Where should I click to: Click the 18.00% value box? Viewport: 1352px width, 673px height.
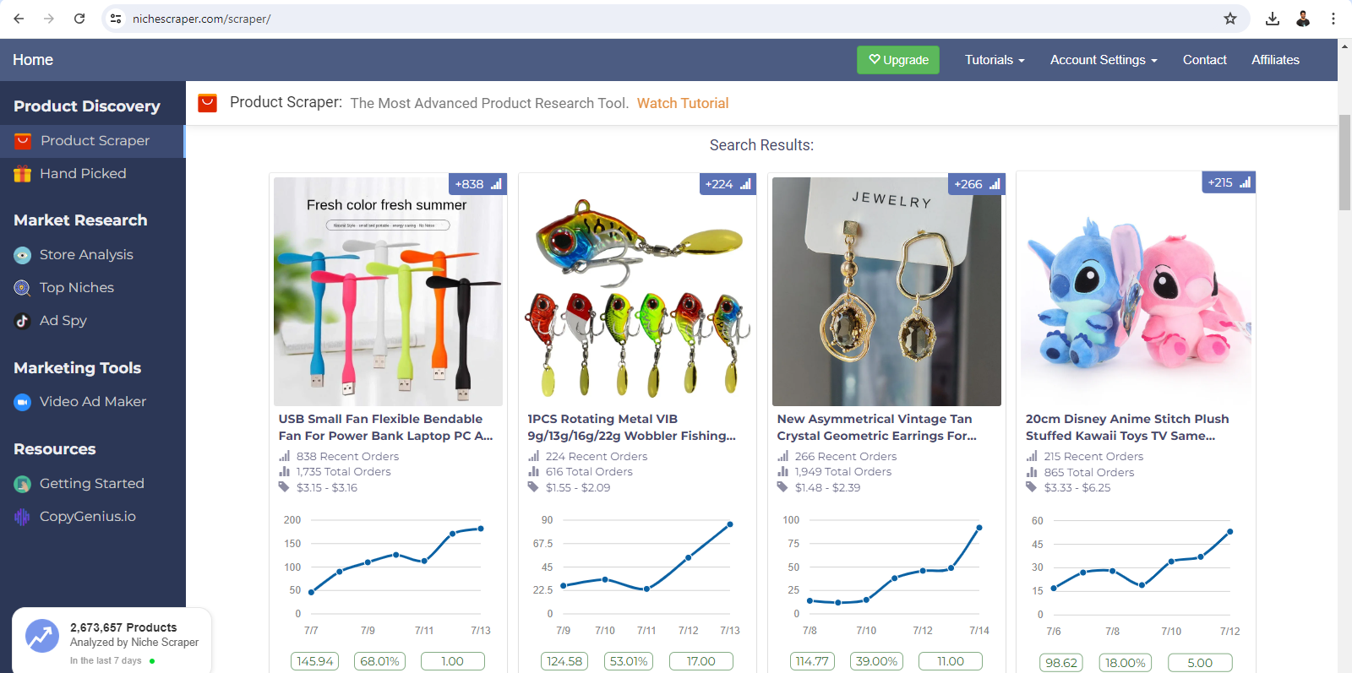click(x=1126, y=663)
